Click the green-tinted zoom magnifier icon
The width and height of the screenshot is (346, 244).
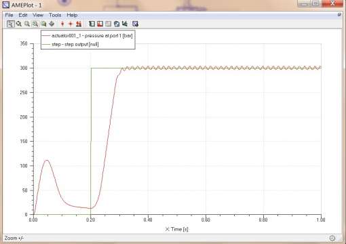[x=35, y=24]
